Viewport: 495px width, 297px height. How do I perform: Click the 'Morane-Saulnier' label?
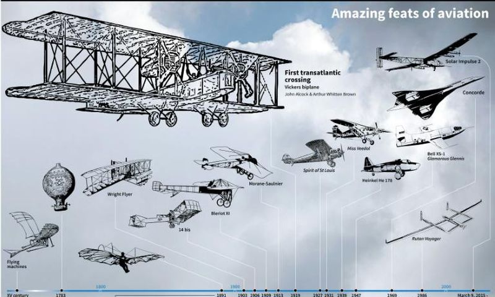tap(265, 184)
